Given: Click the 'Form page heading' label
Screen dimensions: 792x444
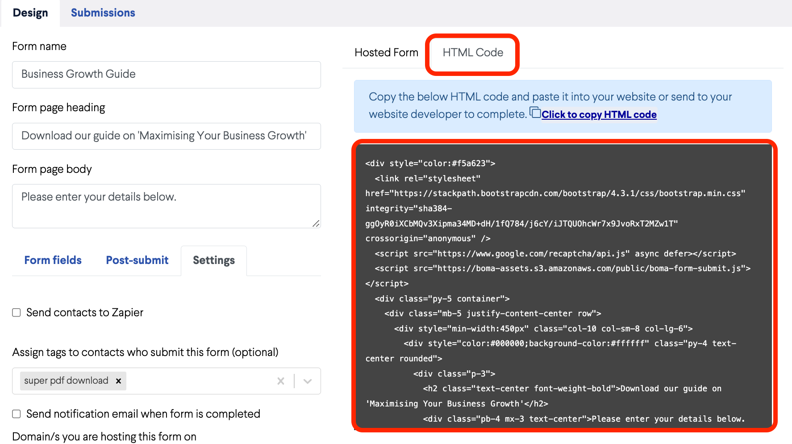Looking at the screenshot, I should 58,108.
